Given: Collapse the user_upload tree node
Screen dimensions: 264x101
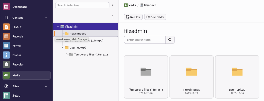Looking at the screenshot, I should point(62,47).
